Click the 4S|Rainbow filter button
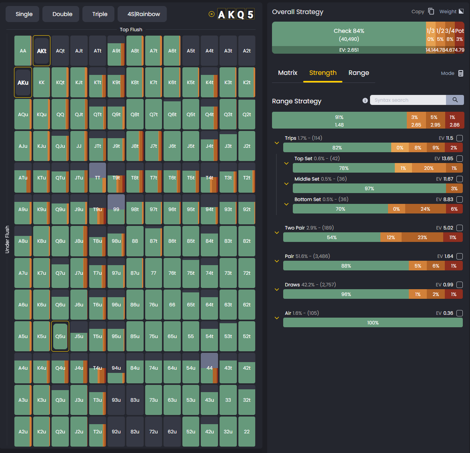 click(142, 14)
